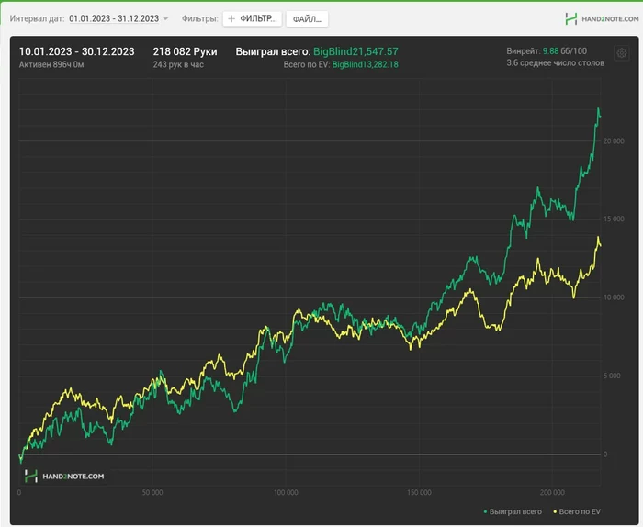643x527 pixels.
Task: Toggle the yellow 'Всего по EV' legend series
Action: [578, 510]
